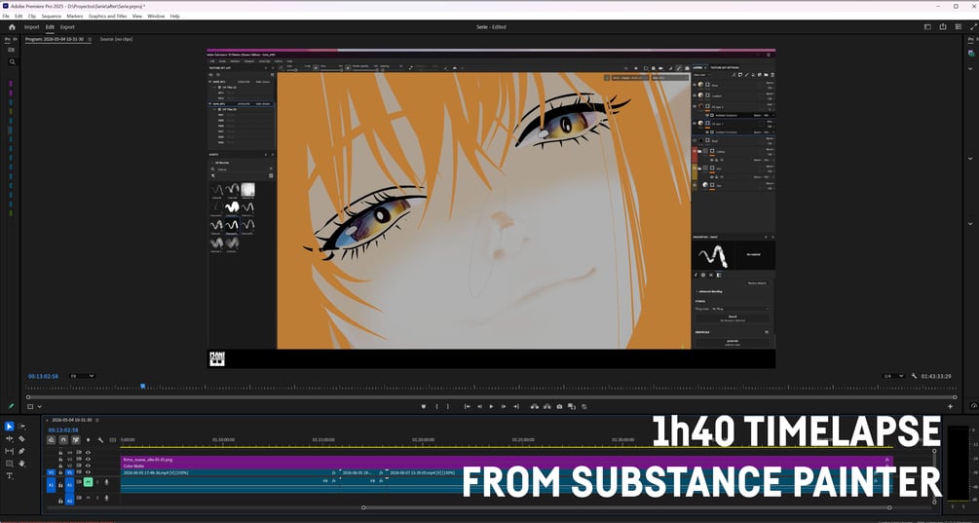Toggle Linked Selection in timeline

tap(76, 440)
